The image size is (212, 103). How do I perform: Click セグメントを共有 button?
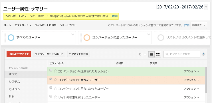[78, 54]
